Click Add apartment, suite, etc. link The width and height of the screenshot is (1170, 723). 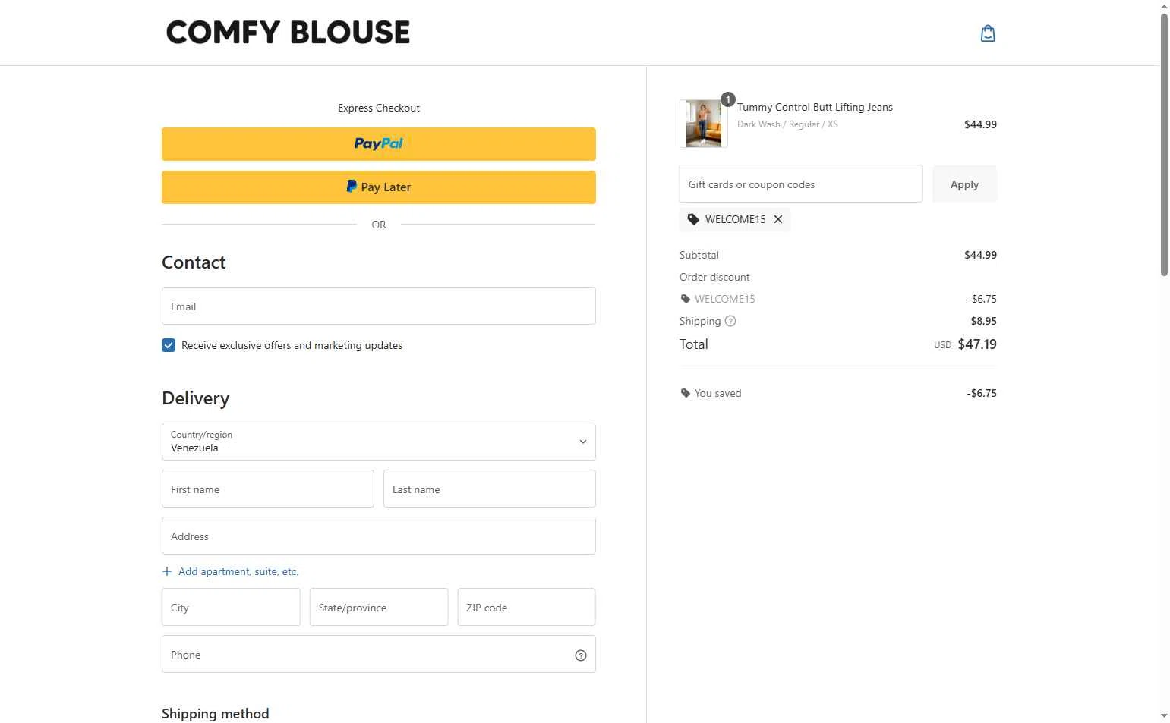[238, 571]
